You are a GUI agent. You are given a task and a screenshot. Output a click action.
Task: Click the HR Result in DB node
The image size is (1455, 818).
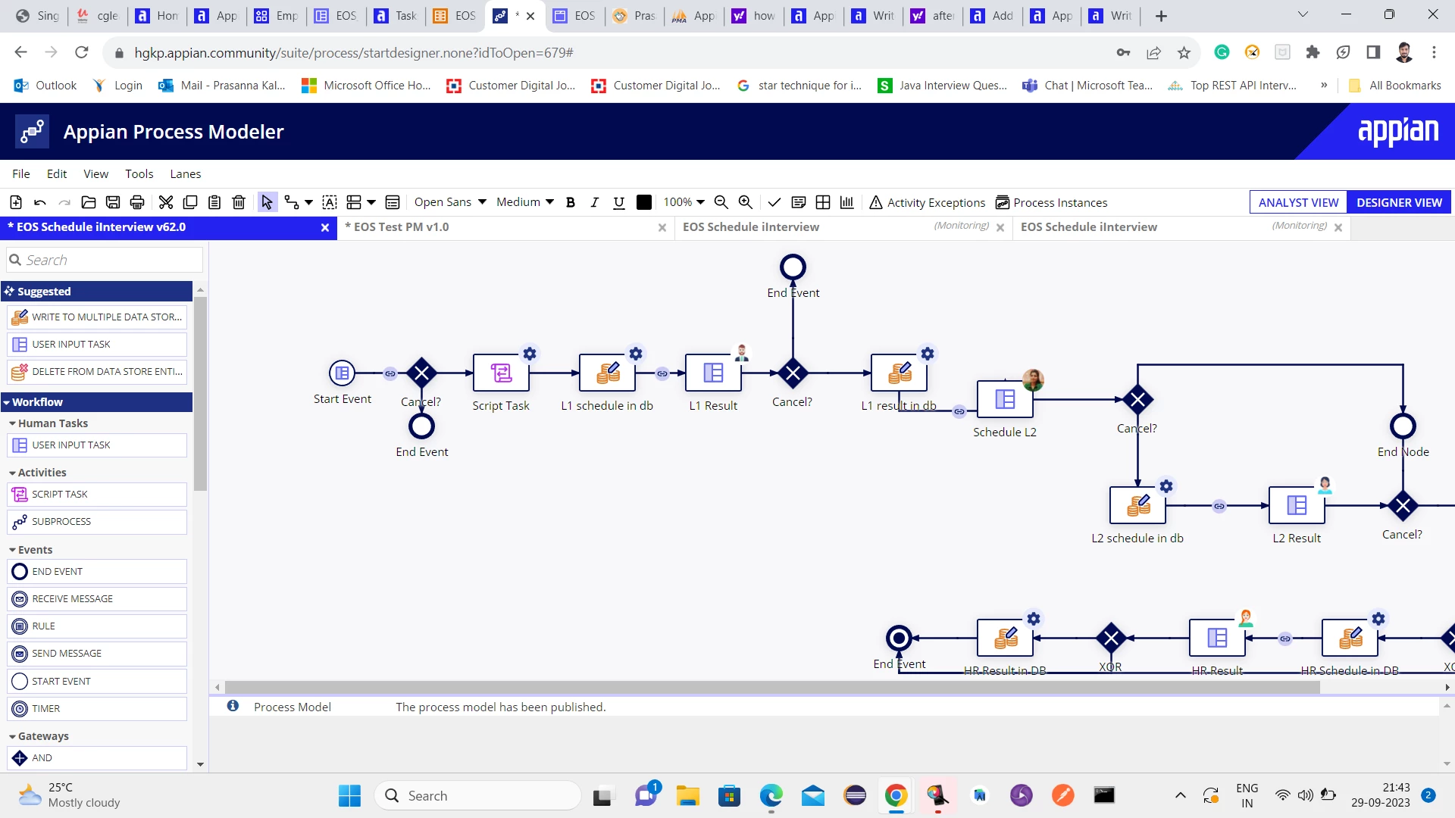[x=1005, y=638]
